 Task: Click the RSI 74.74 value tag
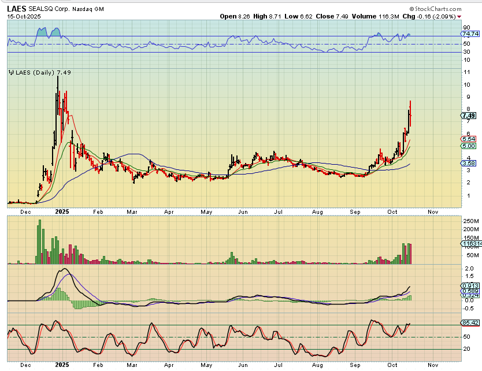470,34
